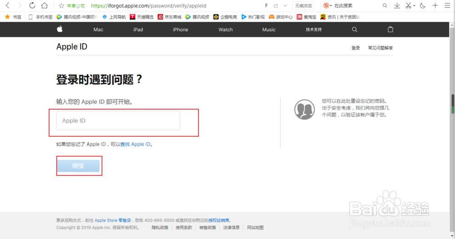Open the 爱淘宝 bookmark
This screenshot has width=455, height=239.
point(306,17)
